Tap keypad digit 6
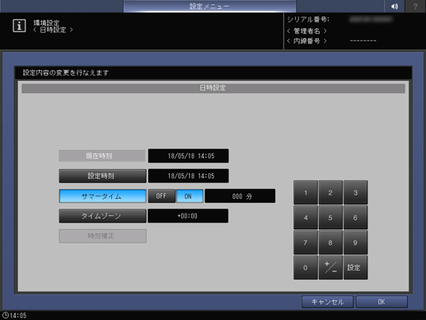The height and width of the screenshot is (320, 426). [x=355, y=218]
